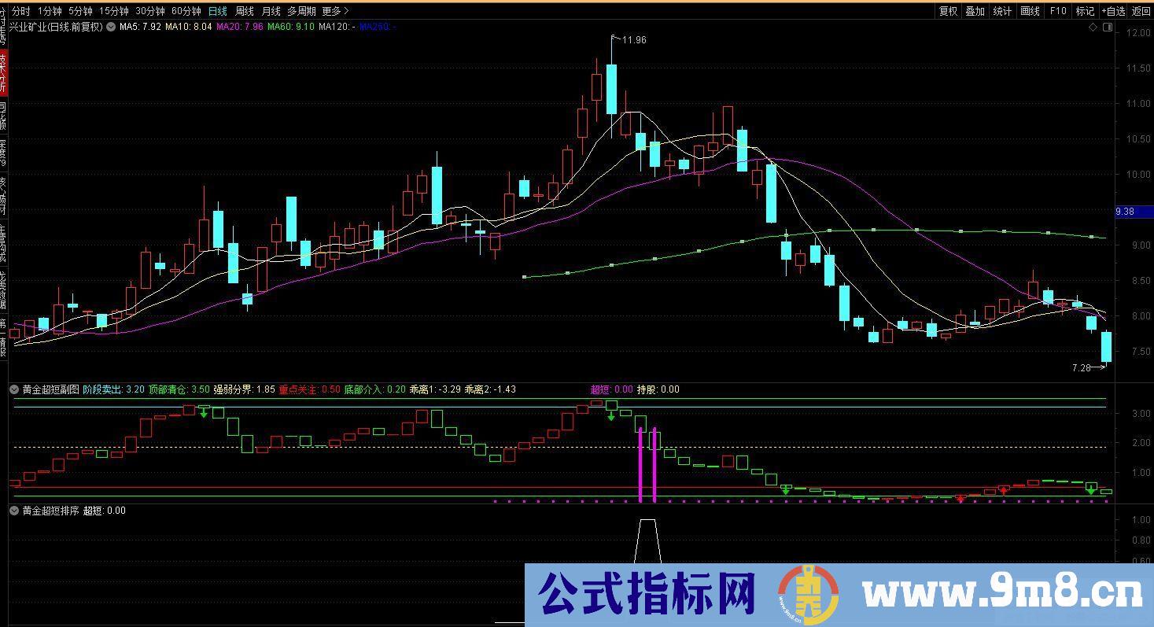
Task: Open the 多周期 multi-period view
Action: (301, 11)
